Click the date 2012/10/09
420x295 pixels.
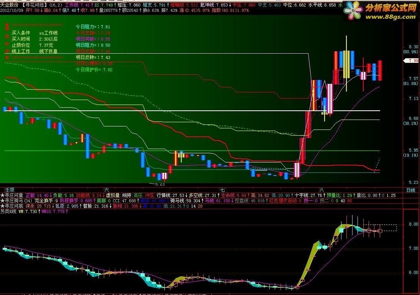[12, 10]
